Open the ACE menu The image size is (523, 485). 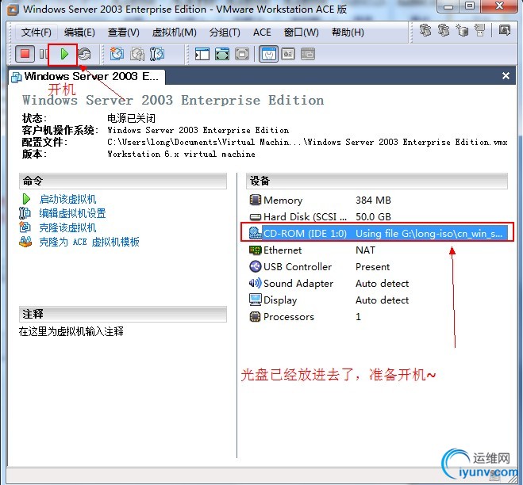pyautogui.click(x=262, y=32)
